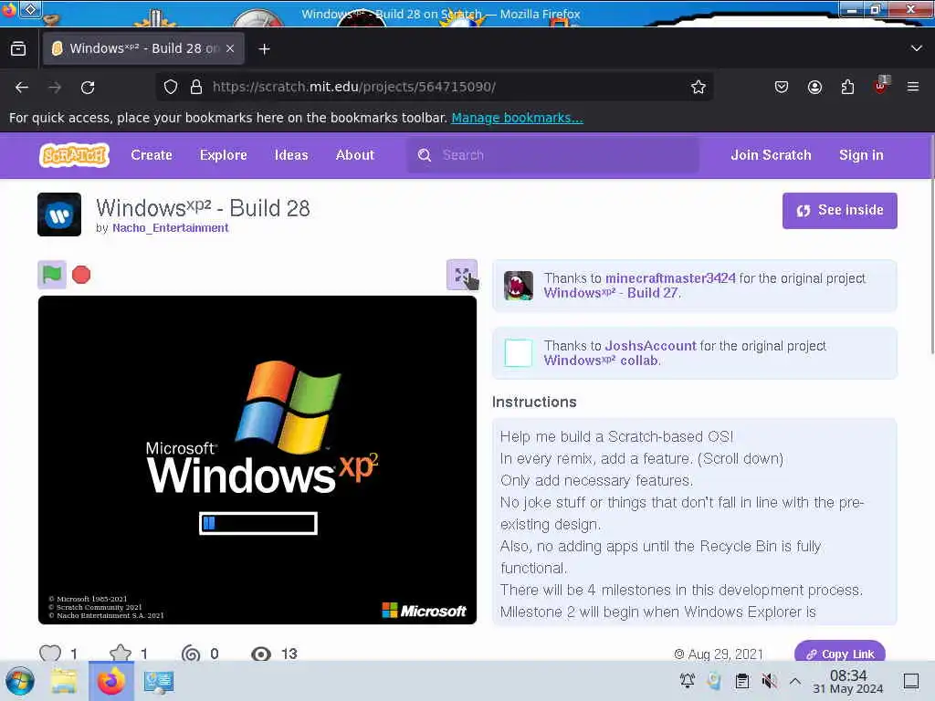This screenshot has width=935, height=701.
Task: Expand hidden tray icons with the up arrow
Action: click(x=795, y=681)
